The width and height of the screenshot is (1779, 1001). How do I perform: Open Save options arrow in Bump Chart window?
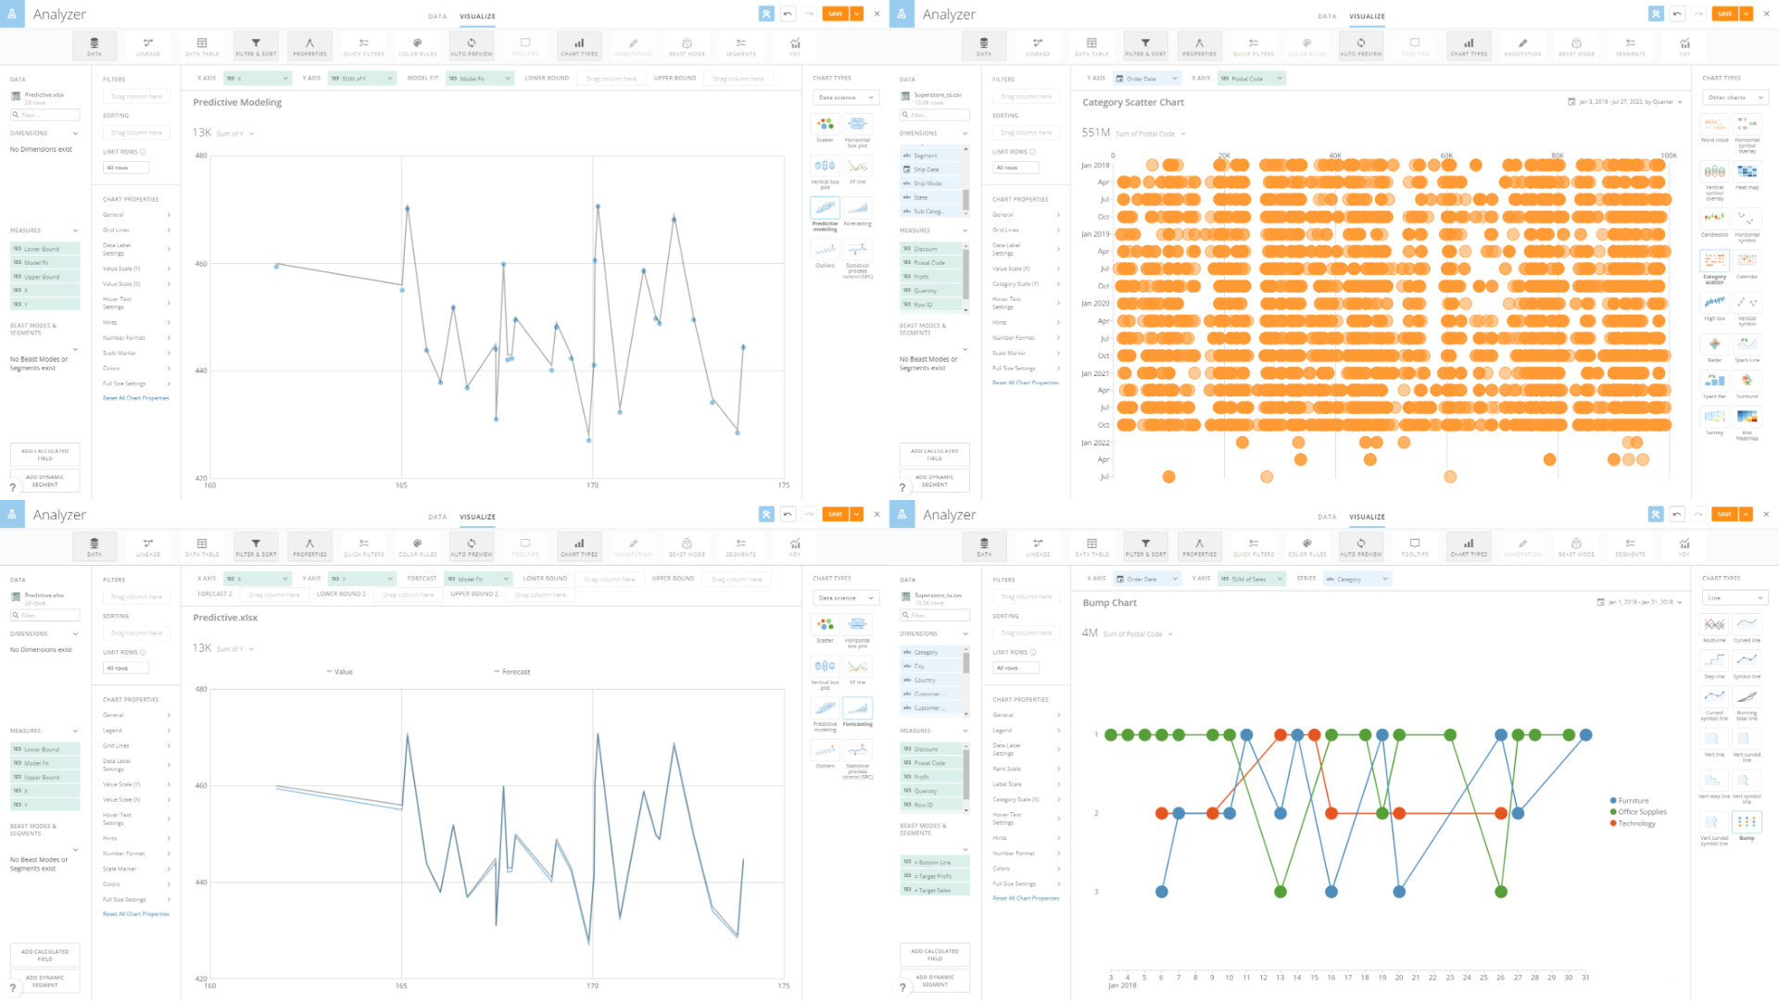(x=1746, y=514)
